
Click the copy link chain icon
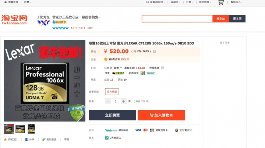(44, 140)
